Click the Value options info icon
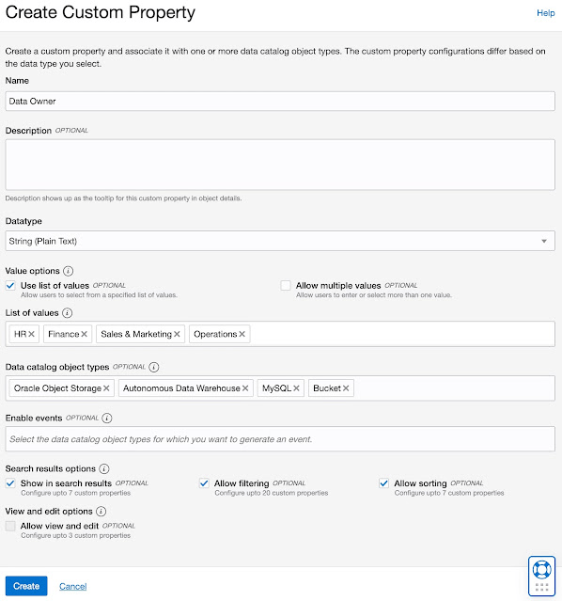 point(68,271)
